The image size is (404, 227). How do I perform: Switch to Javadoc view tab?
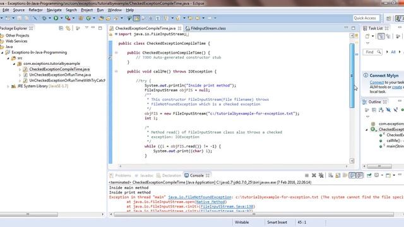[x=145, y=175]
